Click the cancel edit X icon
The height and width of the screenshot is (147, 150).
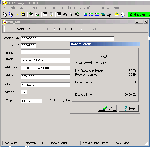click(89, 29)
